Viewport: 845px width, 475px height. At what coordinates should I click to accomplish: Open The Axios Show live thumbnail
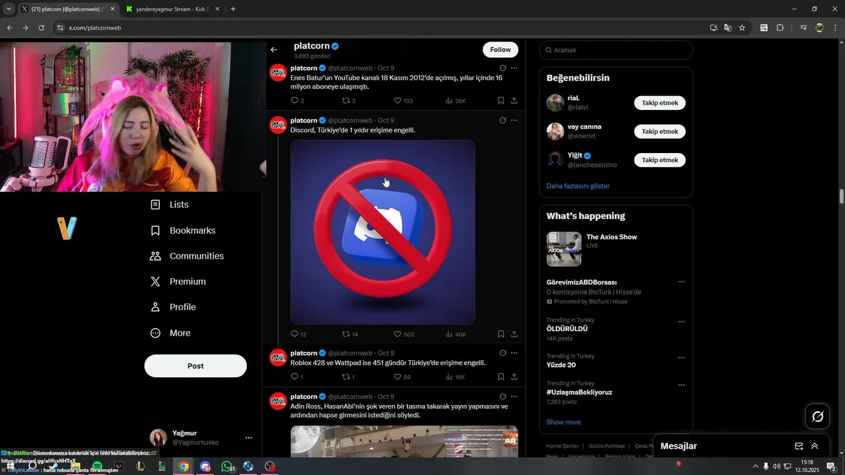pyautogui.click(x=564, y=249)
